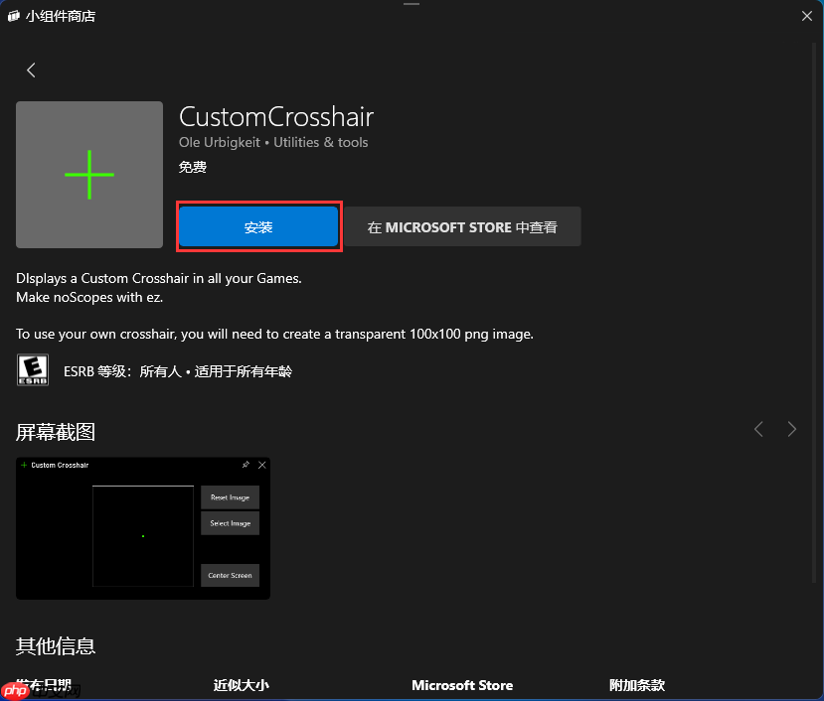The width and height of the screenshot is (824, 701).
Task: Show previous screenshot with left chevron
Action: point(758,429)
